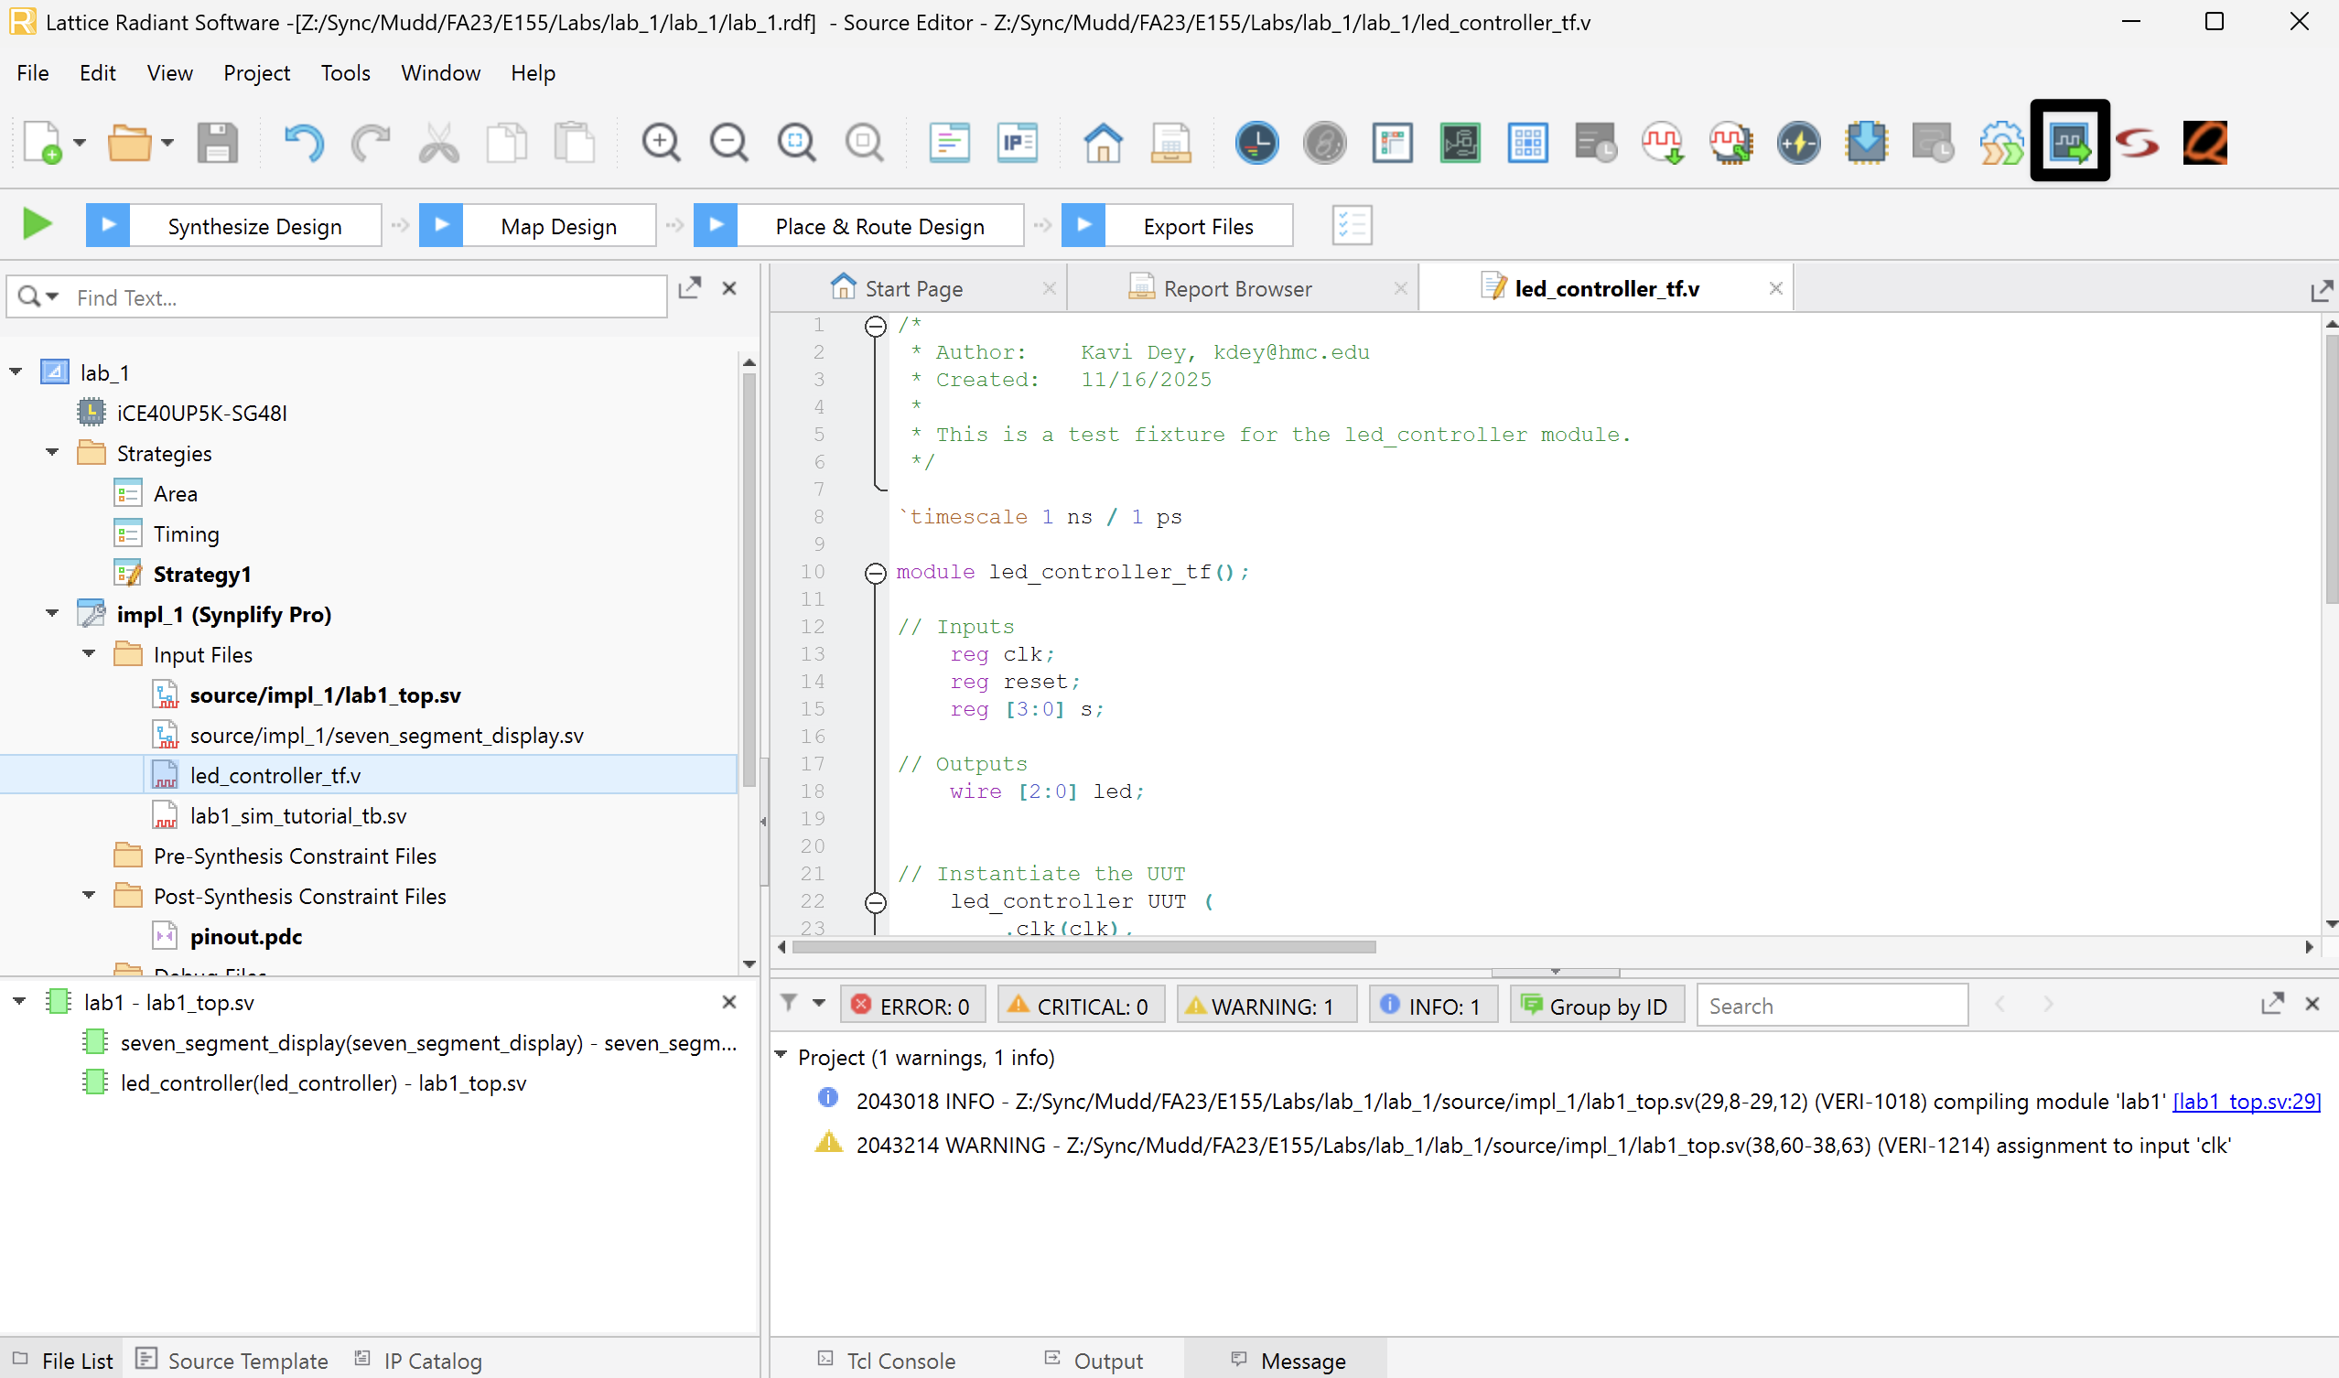Click the editor horizontal scrollbar
2339x1378 pixels.
(x=1083, y=947)
